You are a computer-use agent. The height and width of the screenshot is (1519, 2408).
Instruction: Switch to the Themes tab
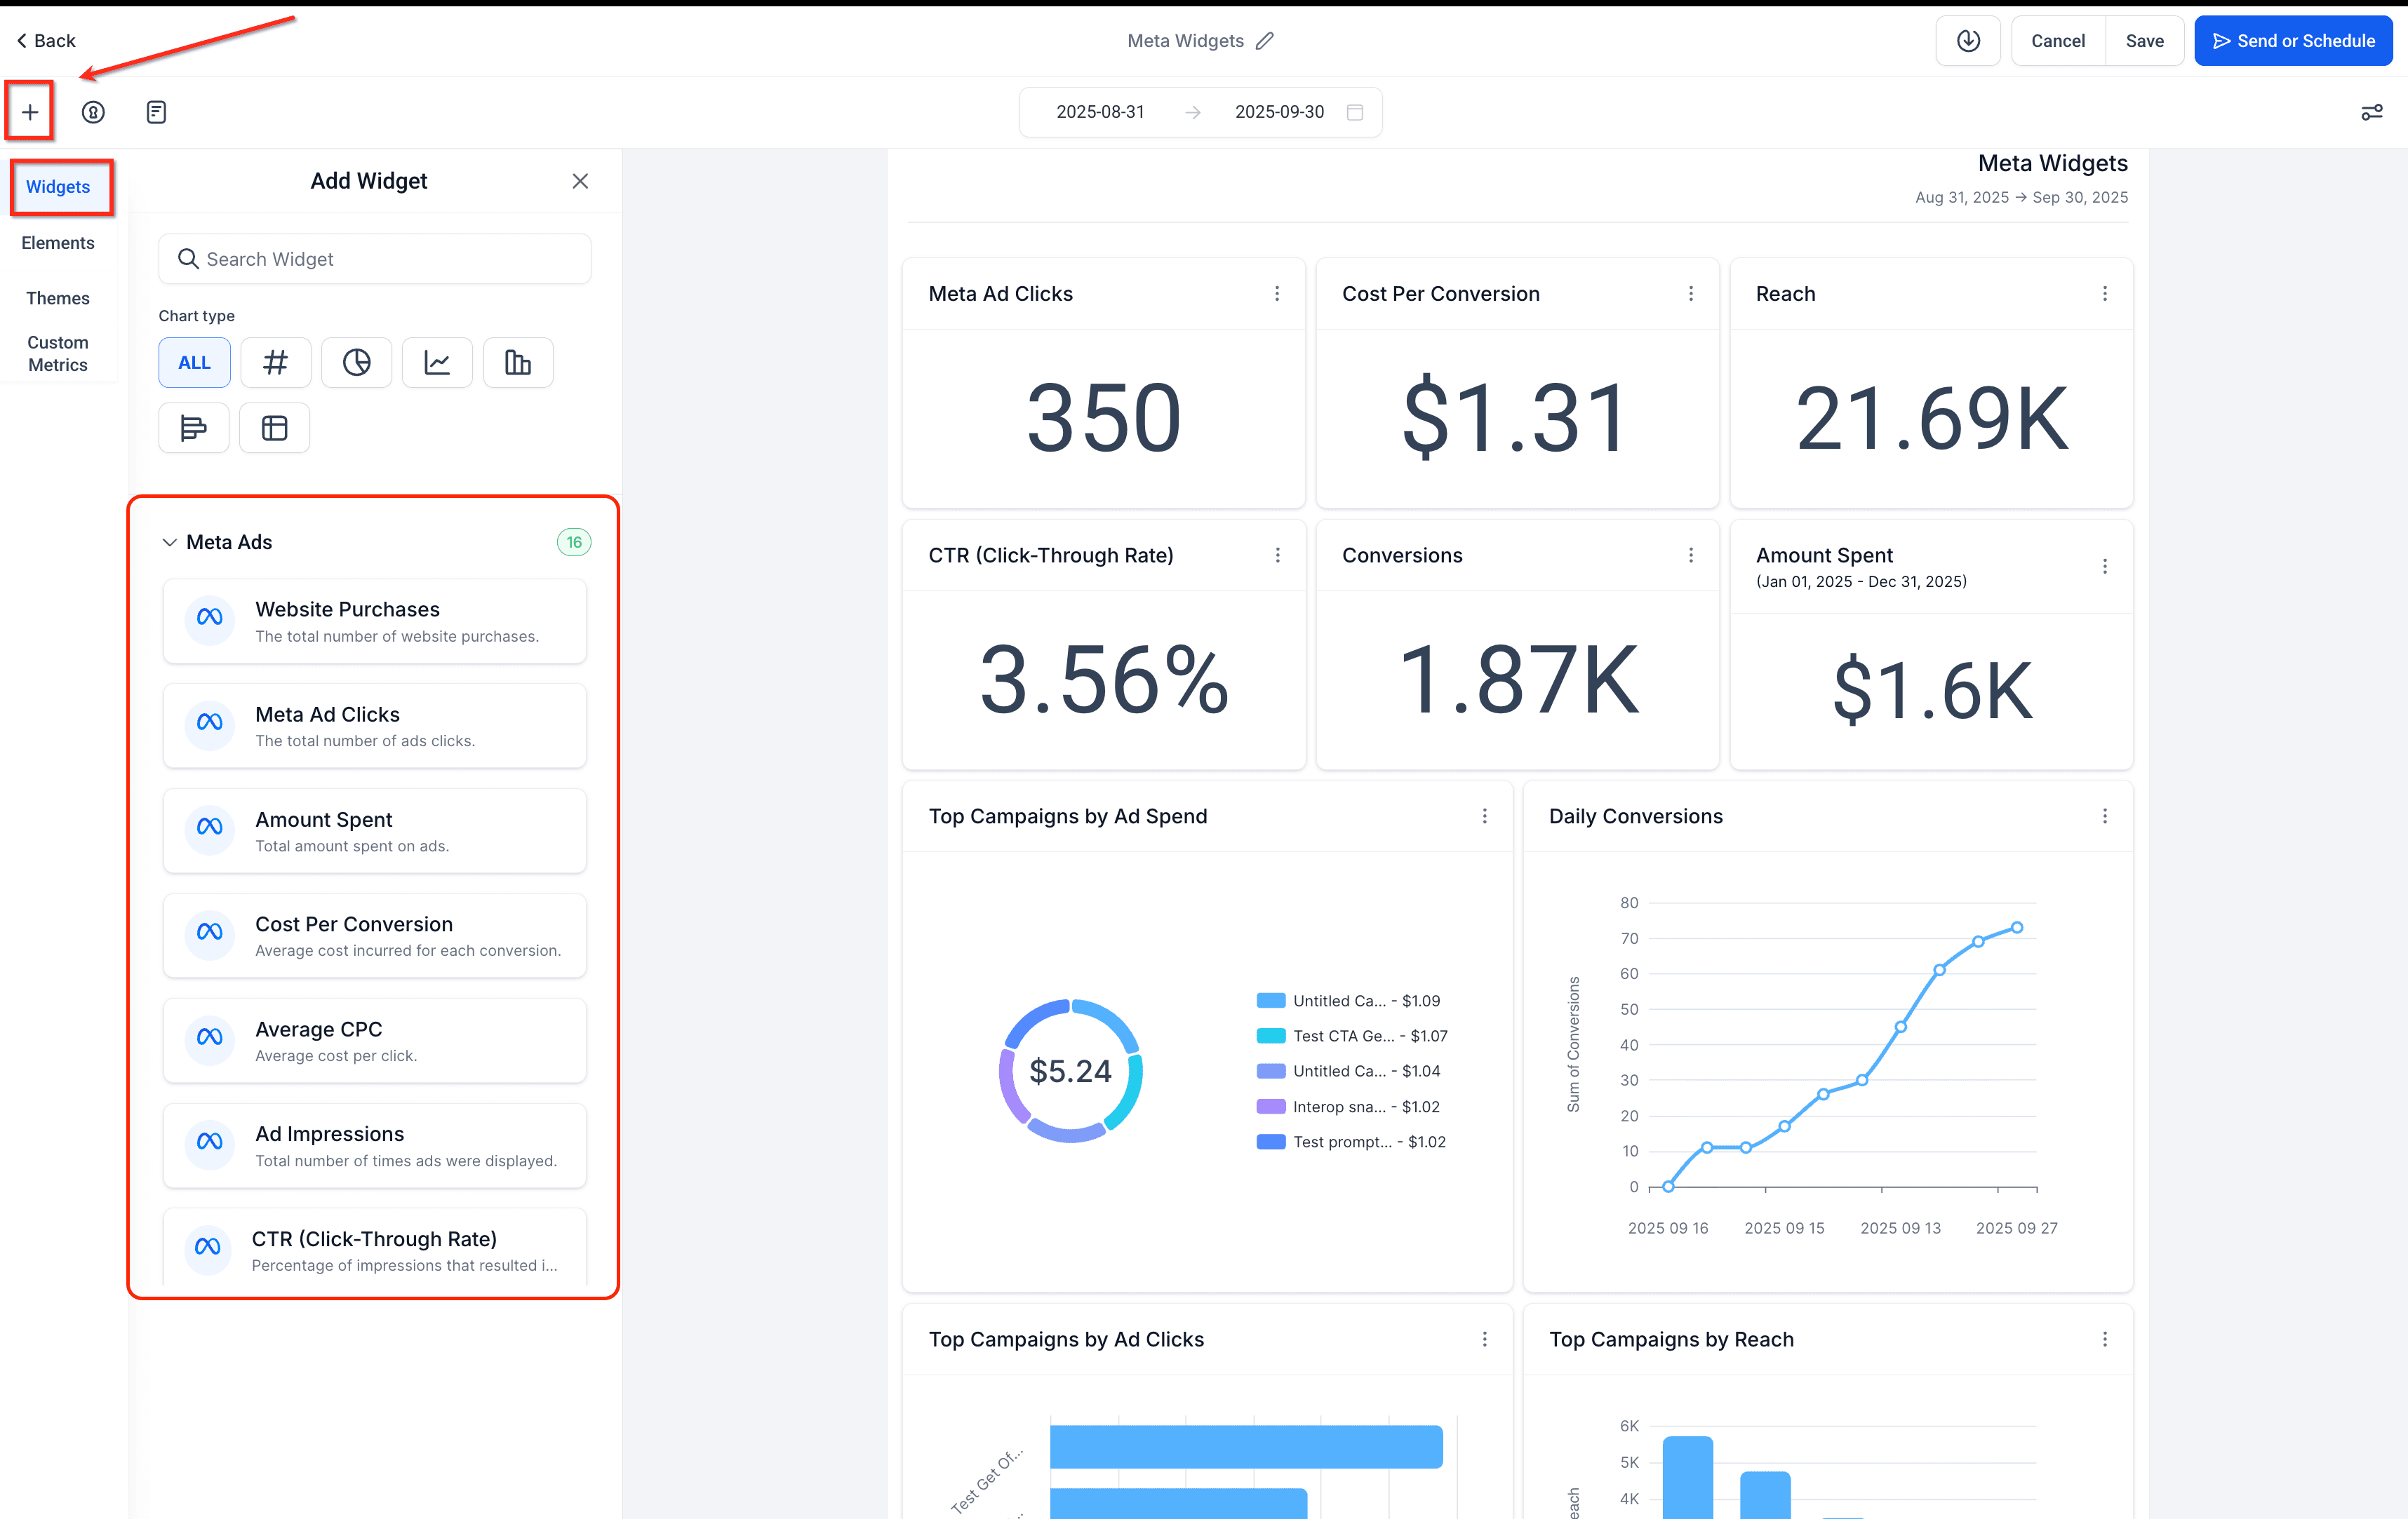click(58, 298)
